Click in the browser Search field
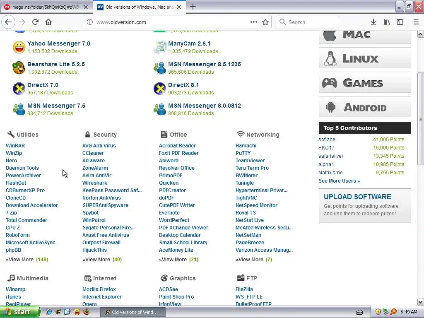424x318 pixels. (x=307, y=22)
